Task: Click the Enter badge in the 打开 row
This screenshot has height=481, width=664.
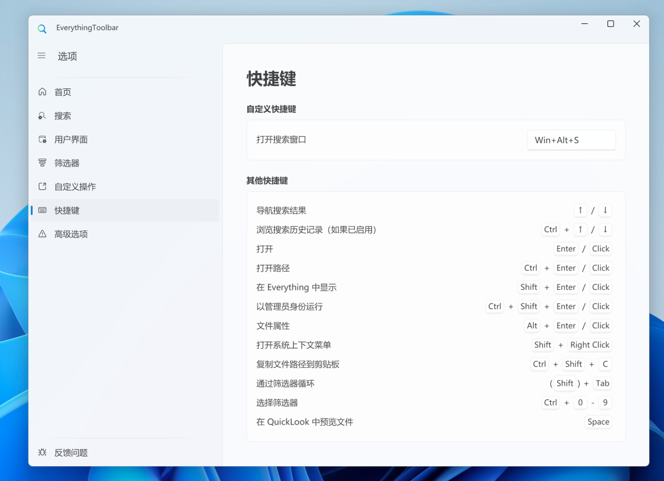Action: click(x=566, y=249)
